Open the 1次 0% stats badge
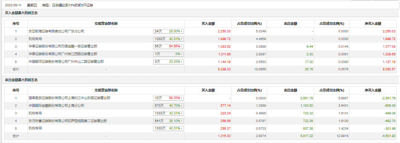400x143 pixels. [x=169, y=54]
